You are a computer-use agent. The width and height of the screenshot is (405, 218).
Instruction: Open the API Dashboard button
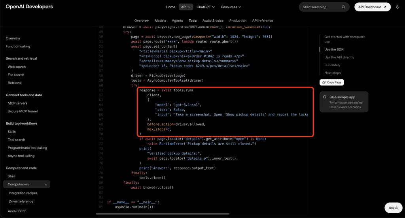click(372, 7)
